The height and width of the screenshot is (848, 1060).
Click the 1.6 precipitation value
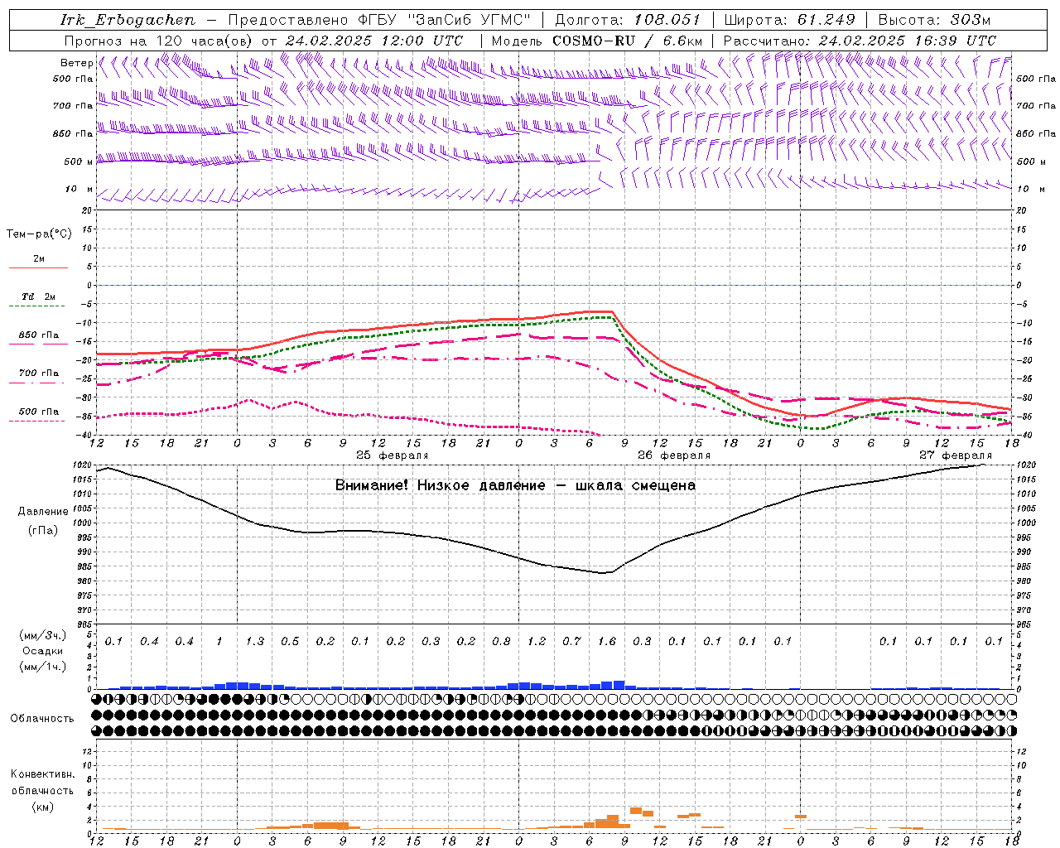click(607, 641)
